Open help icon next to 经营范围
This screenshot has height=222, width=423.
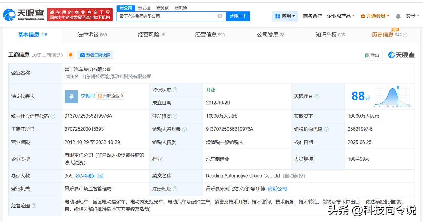[34, 206]
